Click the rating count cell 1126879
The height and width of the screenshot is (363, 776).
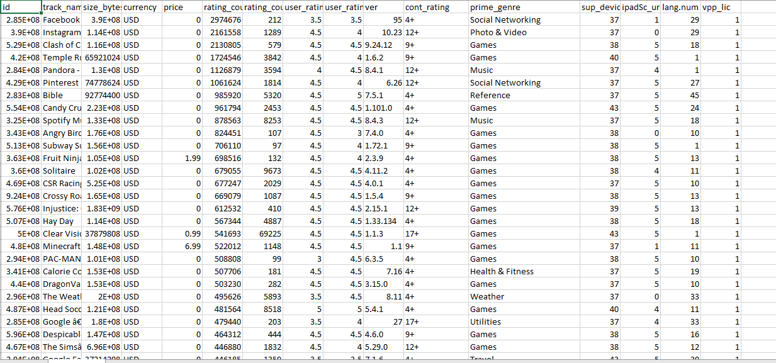(x=222, y=70)
